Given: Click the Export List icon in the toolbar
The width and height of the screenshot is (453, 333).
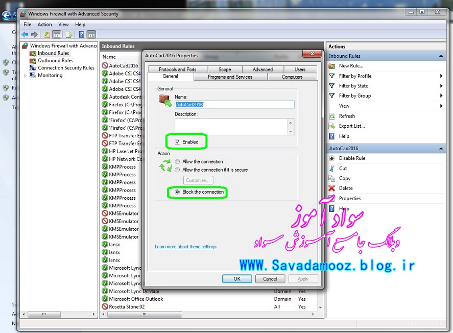Looking at the screenshot, I should click(x=69, y=35).
